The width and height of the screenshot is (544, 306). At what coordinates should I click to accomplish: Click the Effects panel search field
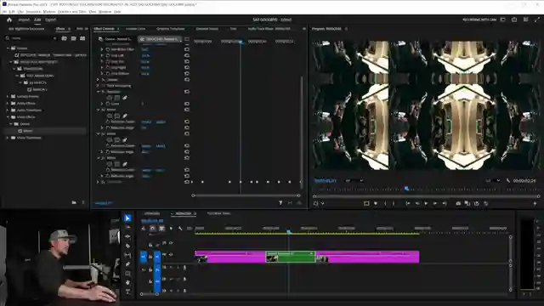pos(31,38)
